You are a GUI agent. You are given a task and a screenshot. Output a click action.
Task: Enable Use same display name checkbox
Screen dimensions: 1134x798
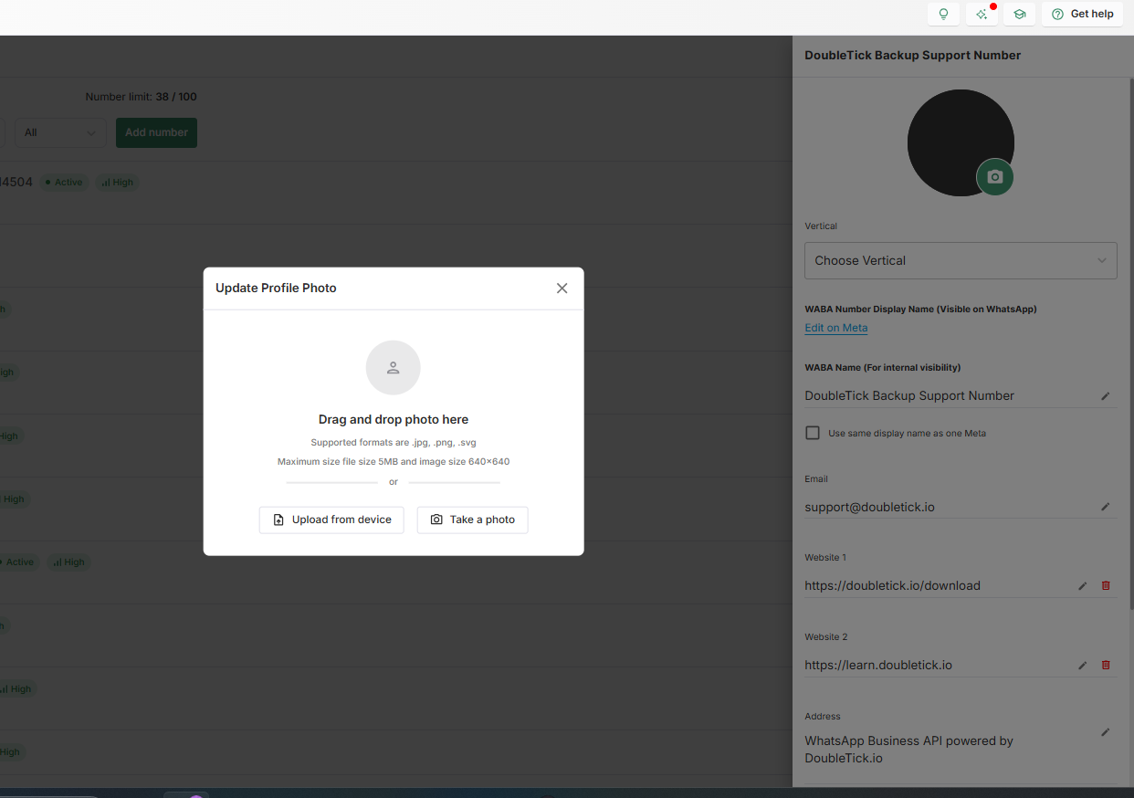pyautogui.click(x=813, y=433)
